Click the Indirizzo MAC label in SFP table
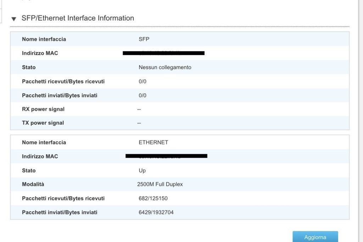The width and height of the screenshot is (363, 242). pos(40,53)
